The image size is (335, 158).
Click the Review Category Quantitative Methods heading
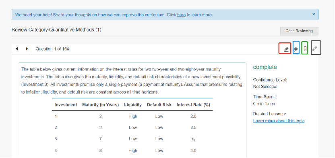click(56, 30)
